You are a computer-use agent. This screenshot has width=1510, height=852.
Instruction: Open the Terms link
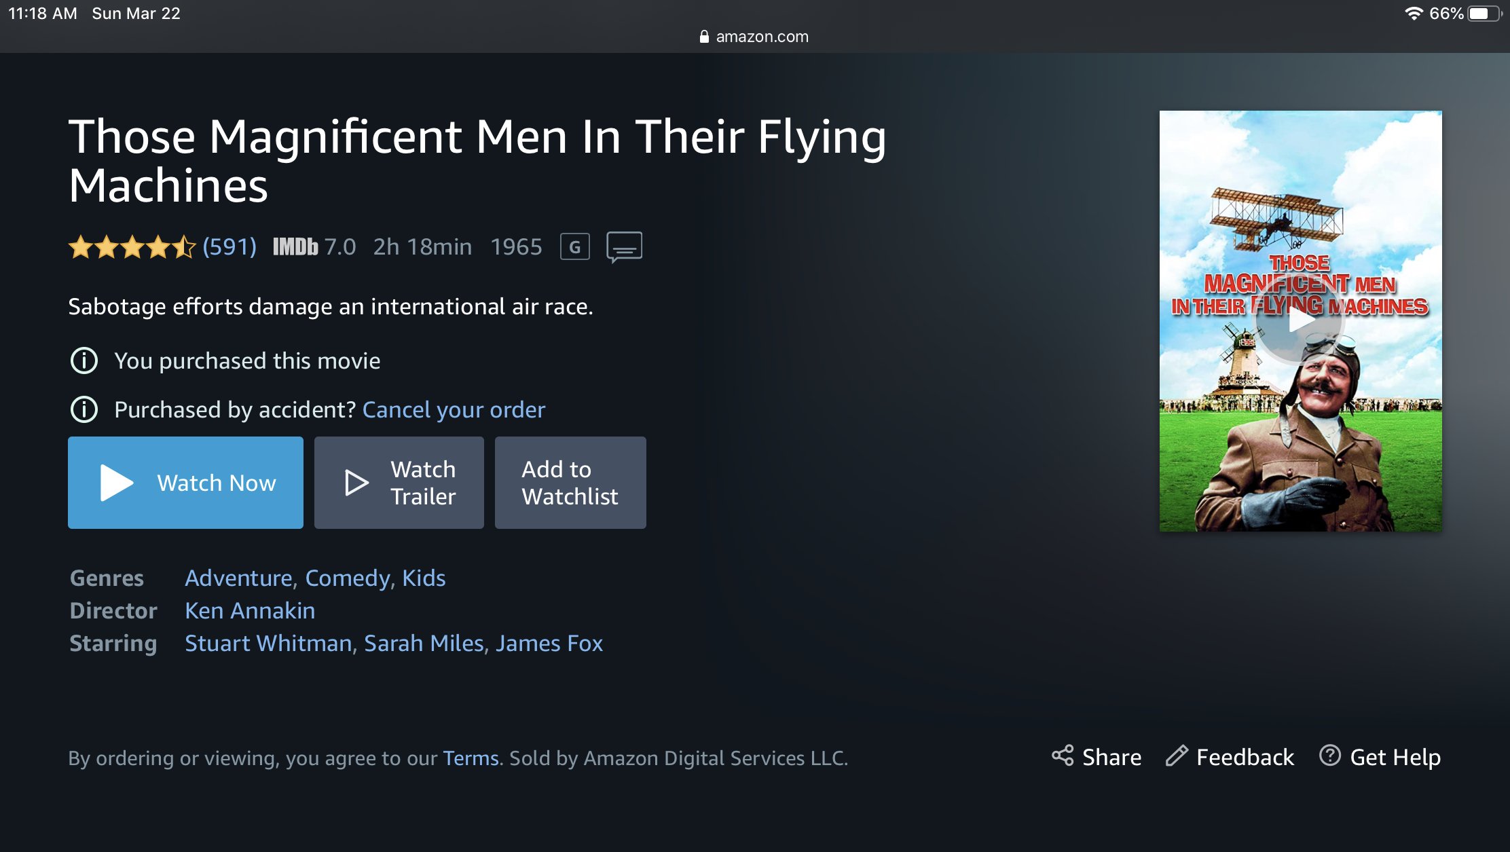pos(471,758)
